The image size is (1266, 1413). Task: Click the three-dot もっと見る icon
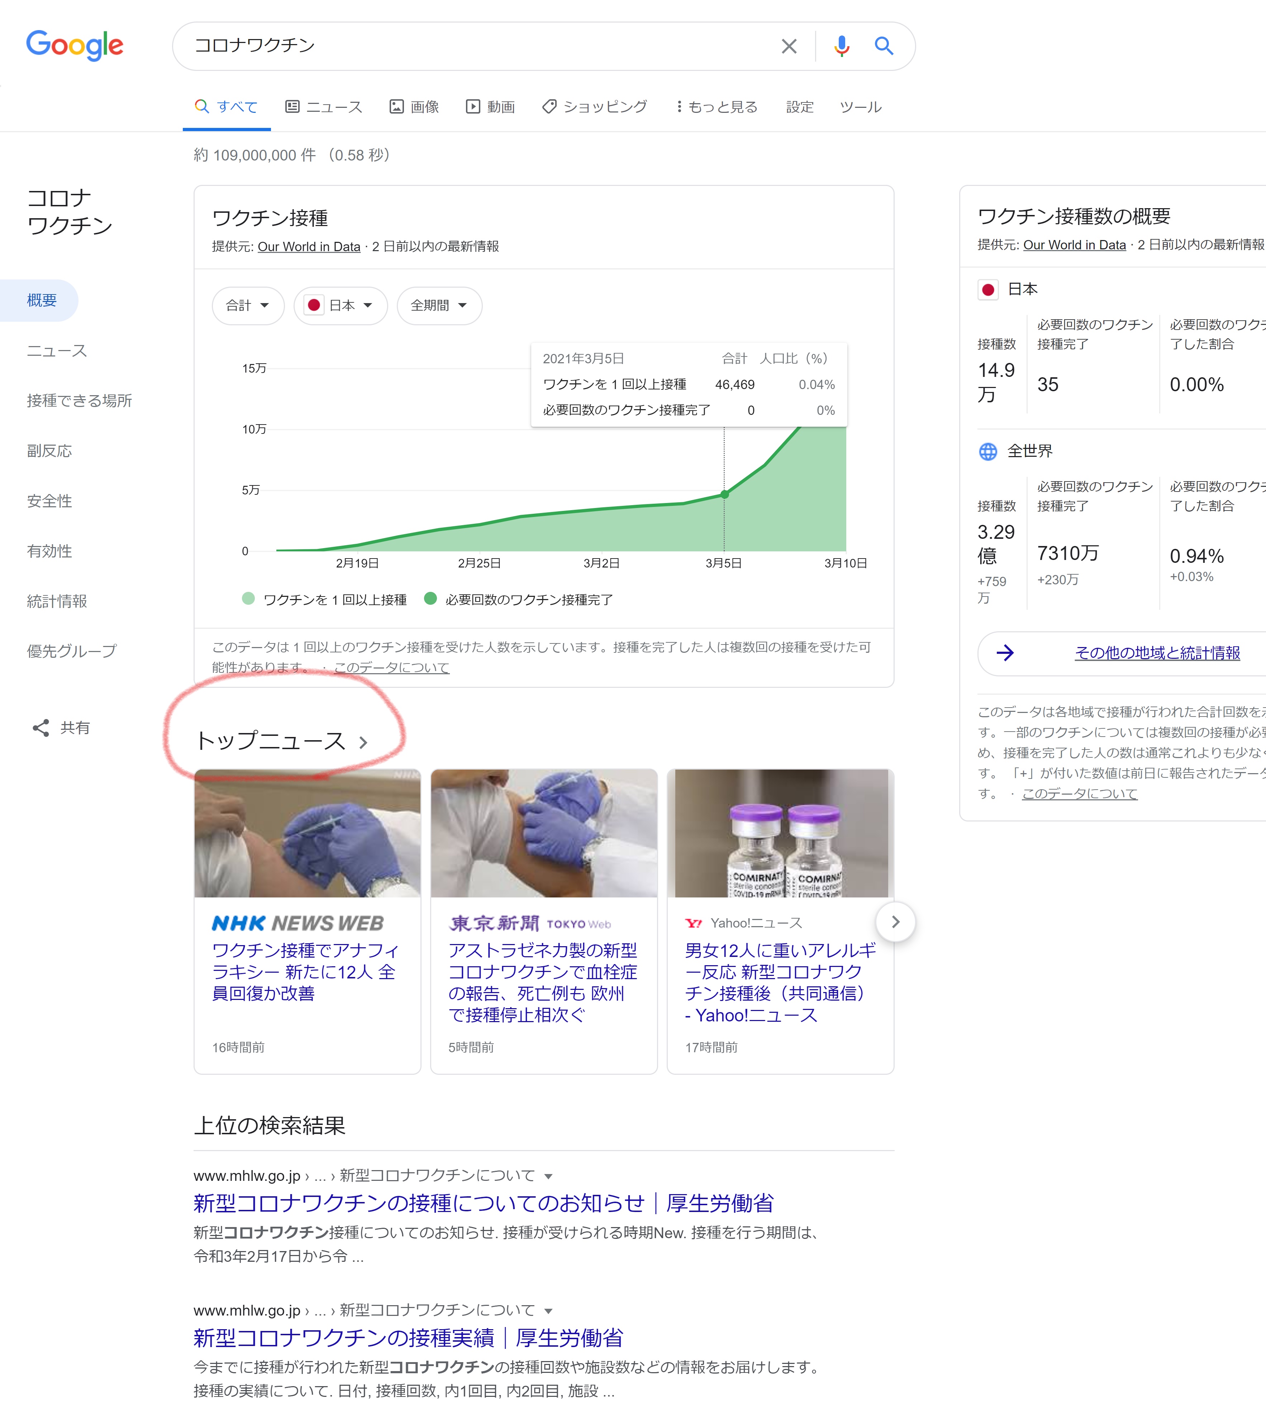point(679,106)
